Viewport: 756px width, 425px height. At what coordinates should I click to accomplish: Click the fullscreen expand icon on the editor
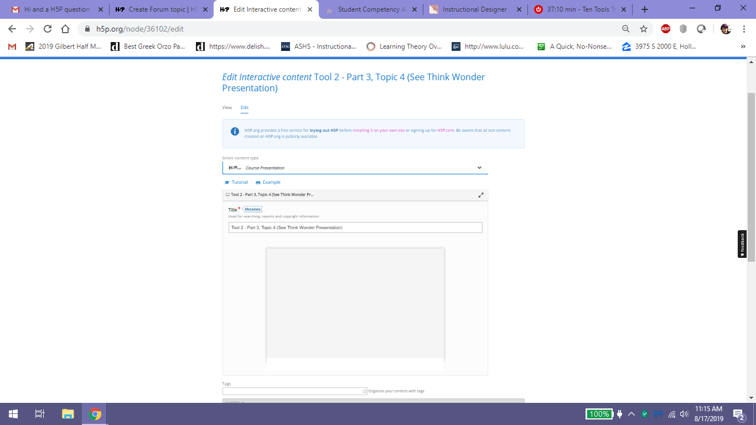[480, 195]
